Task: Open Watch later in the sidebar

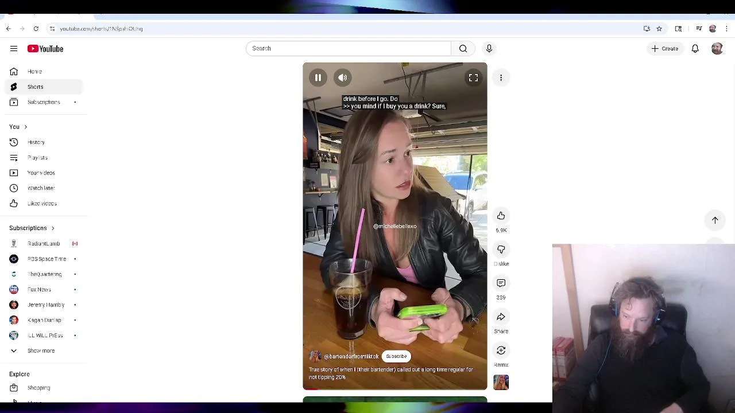Action: click(x=44, y=188)
